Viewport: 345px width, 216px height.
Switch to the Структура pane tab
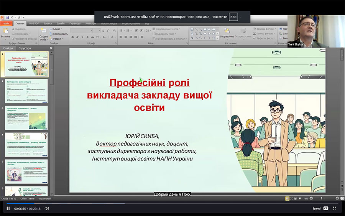point(25,48)
